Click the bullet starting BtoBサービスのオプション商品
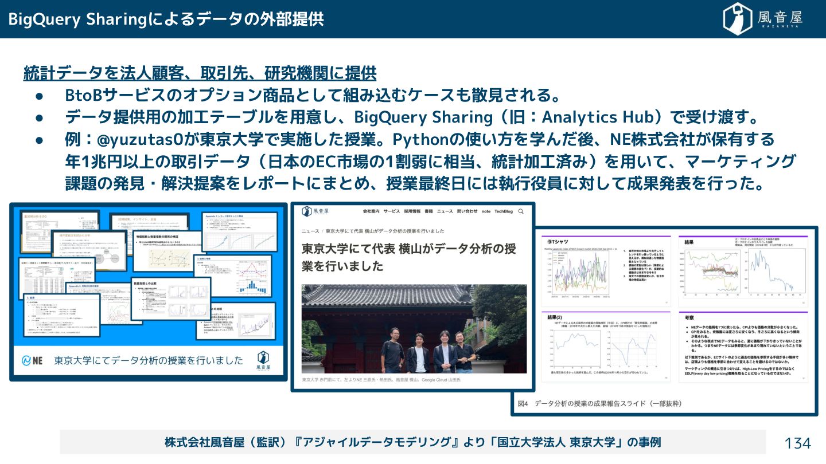The height and width of the screenshot is (464, 826). [313, 95]
